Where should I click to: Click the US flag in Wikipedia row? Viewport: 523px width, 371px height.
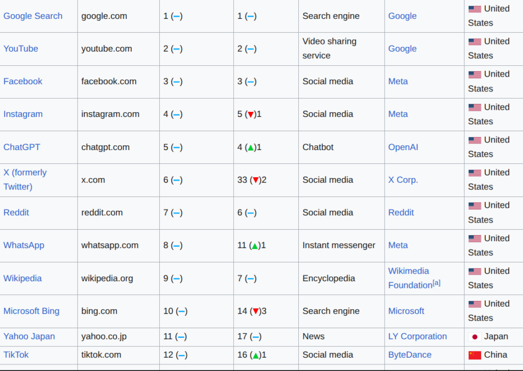474,271
